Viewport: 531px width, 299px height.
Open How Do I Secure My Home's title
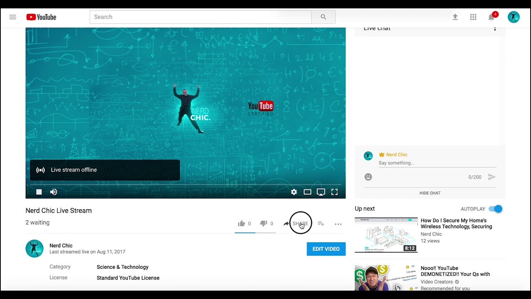click(456, 223)
